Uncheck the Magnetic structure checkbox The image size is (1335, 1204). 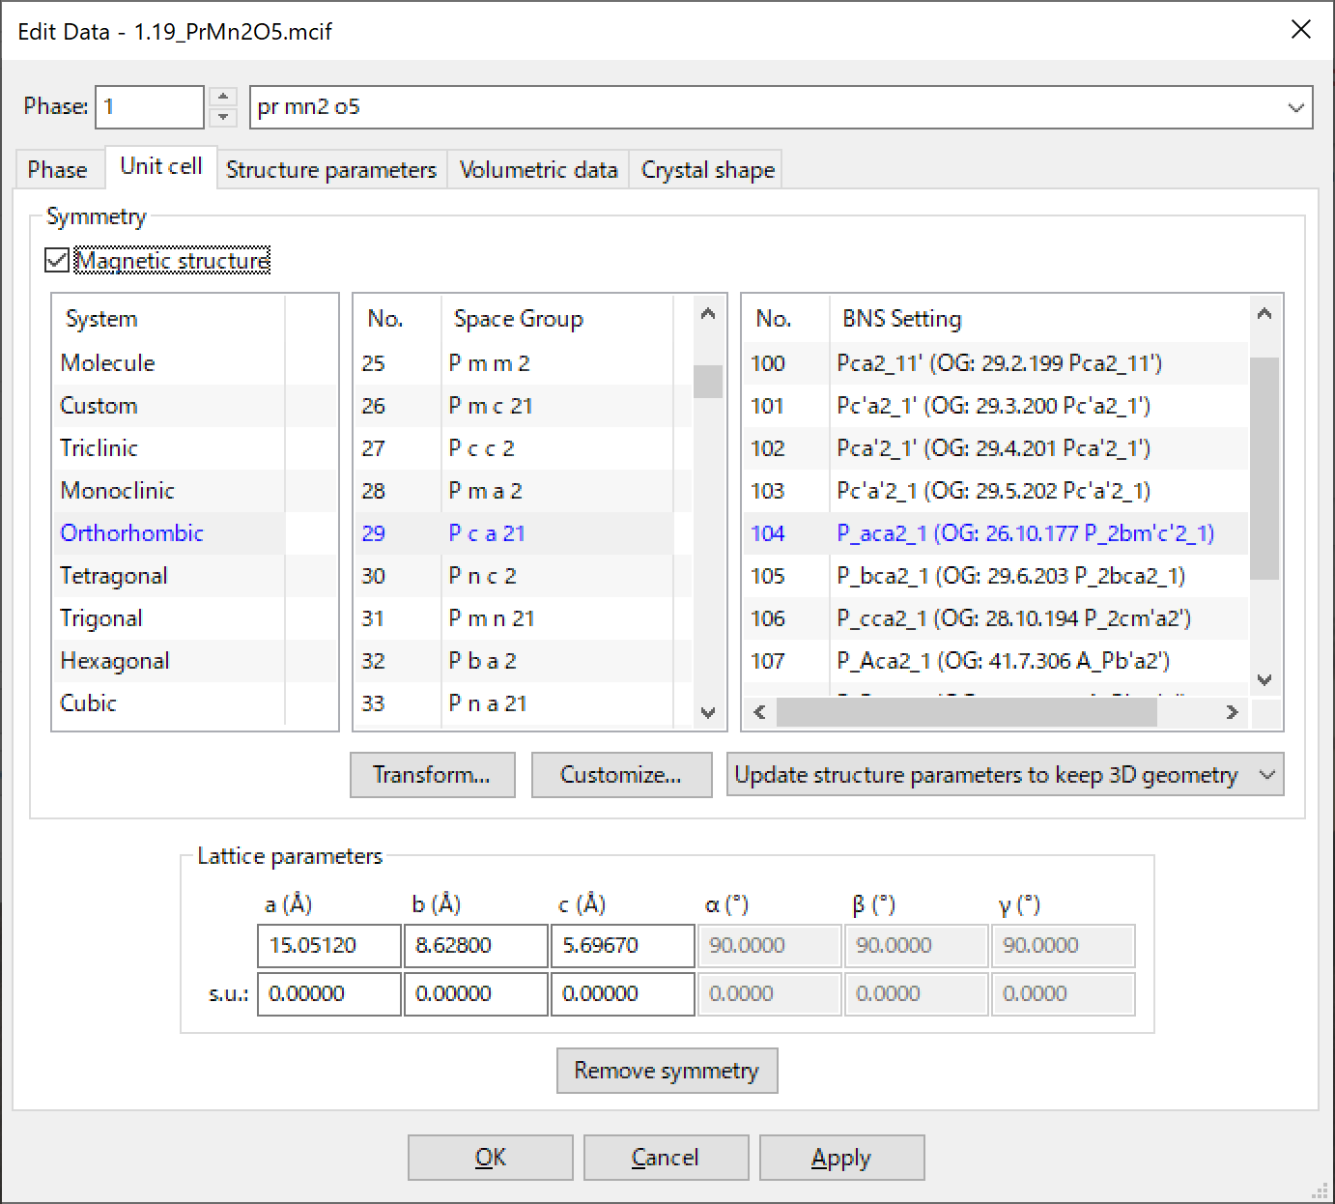point(58,261)
